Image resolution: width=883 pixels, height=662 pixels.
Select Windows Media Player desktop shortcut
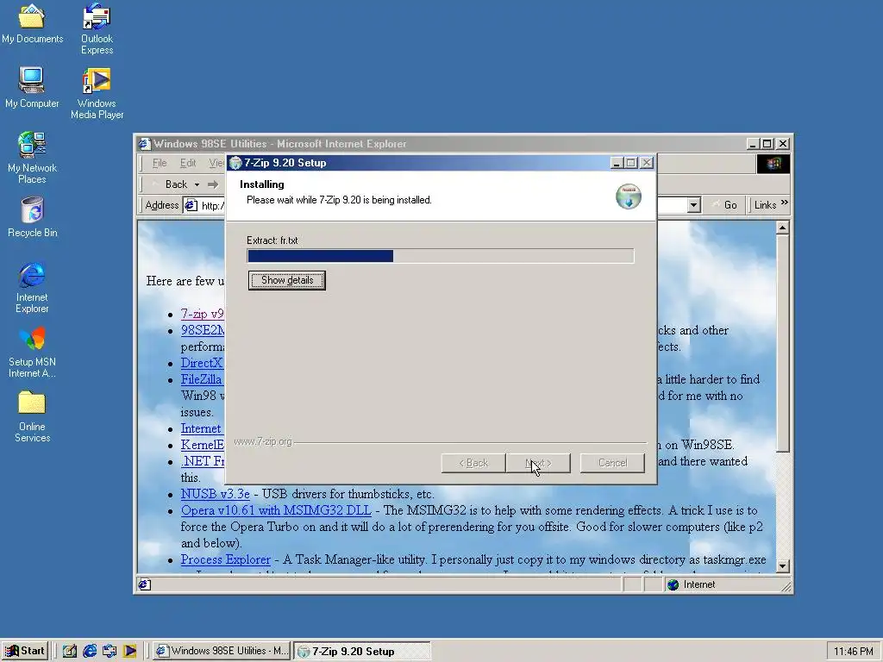(97, 93)
